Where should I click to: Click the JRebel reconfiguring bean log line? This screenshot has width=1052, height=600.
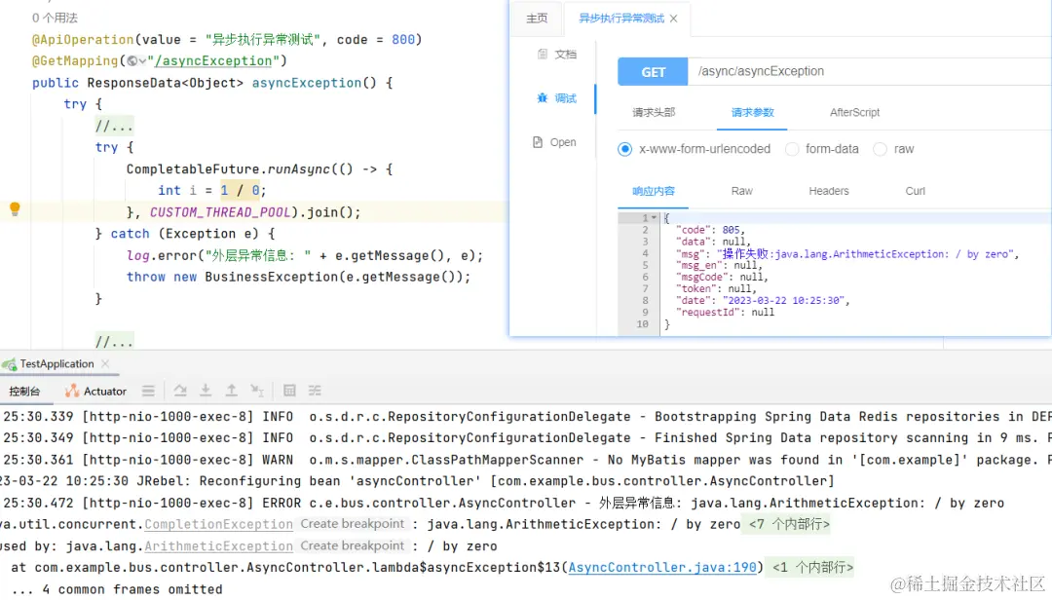tap(417, 481)
